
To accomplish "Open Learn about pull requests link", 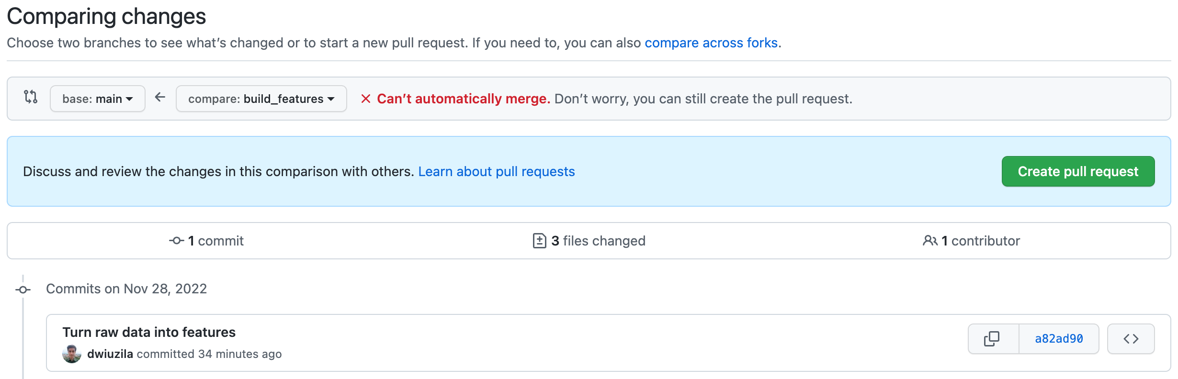I will (496, 171).
